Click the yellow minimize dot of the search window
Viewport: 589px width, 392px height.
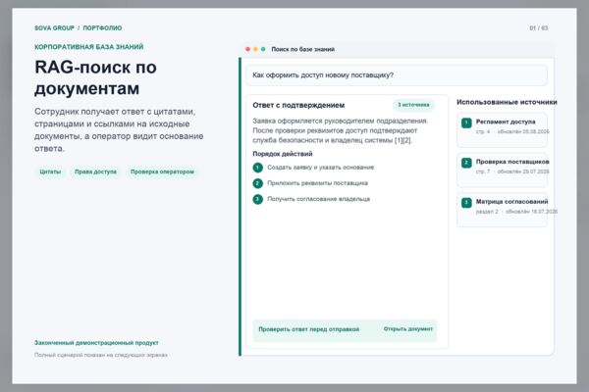tap(255, 49)
